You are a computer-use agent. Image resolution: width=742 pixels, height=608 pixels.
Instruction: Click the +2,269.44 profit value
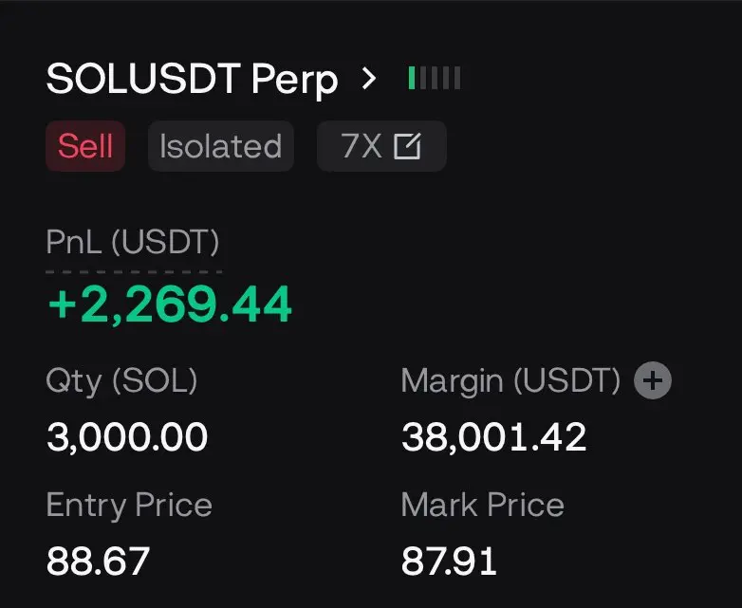coord(171,304)
